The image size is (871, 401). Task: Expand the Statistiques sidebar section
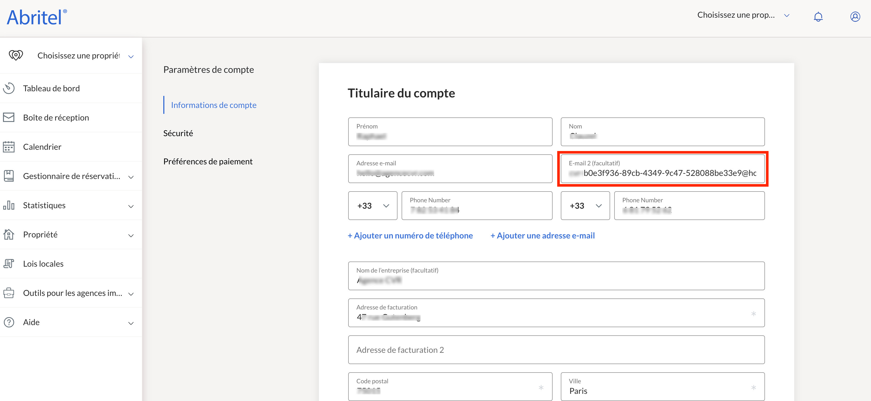point(131,206)
